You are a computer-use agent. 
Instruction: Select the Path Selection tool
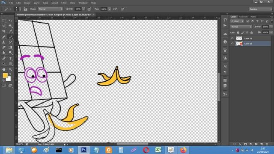click(x=4, y=64)
